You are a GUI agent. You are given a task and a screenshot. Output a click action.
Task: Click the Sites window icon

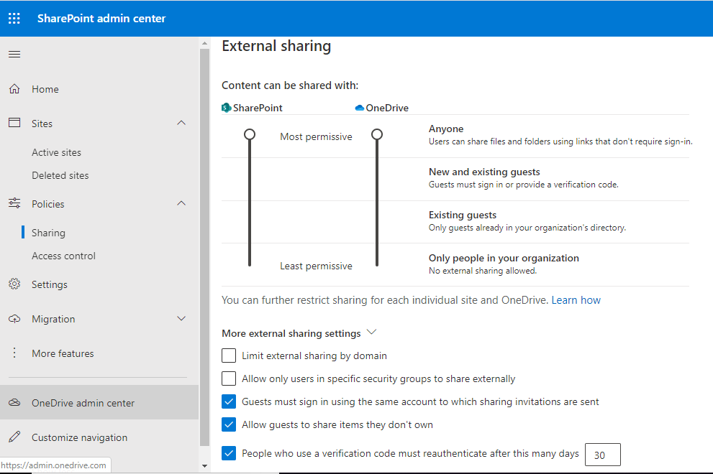(x=14, y=123)
